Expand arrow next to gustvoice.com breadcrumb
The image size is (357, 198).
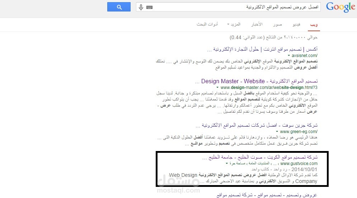point(227,164)
